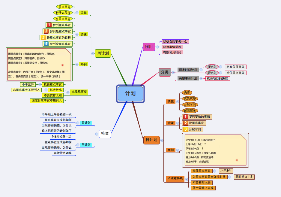Image resolution: width=281 pixels, height=197 pixels.
Task: Collapse the 分类 branch via its minus toggle
Action: [173, 72]
